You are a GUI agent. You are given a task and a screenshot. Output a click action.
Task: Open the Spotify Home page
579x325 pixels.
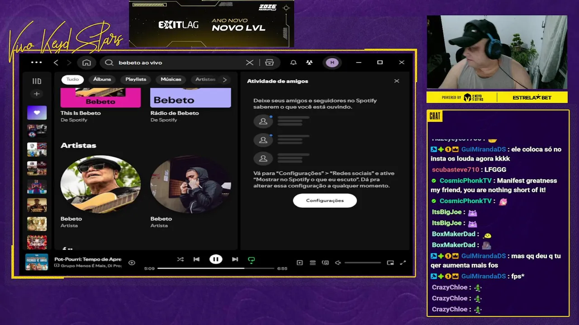(87, 63)
